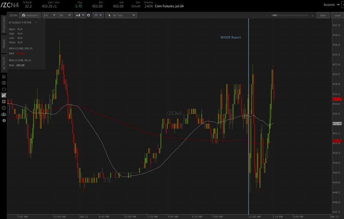Switch to the Positions tab
This screenshot has width=344, height=219.
click(x=4, y=24)
